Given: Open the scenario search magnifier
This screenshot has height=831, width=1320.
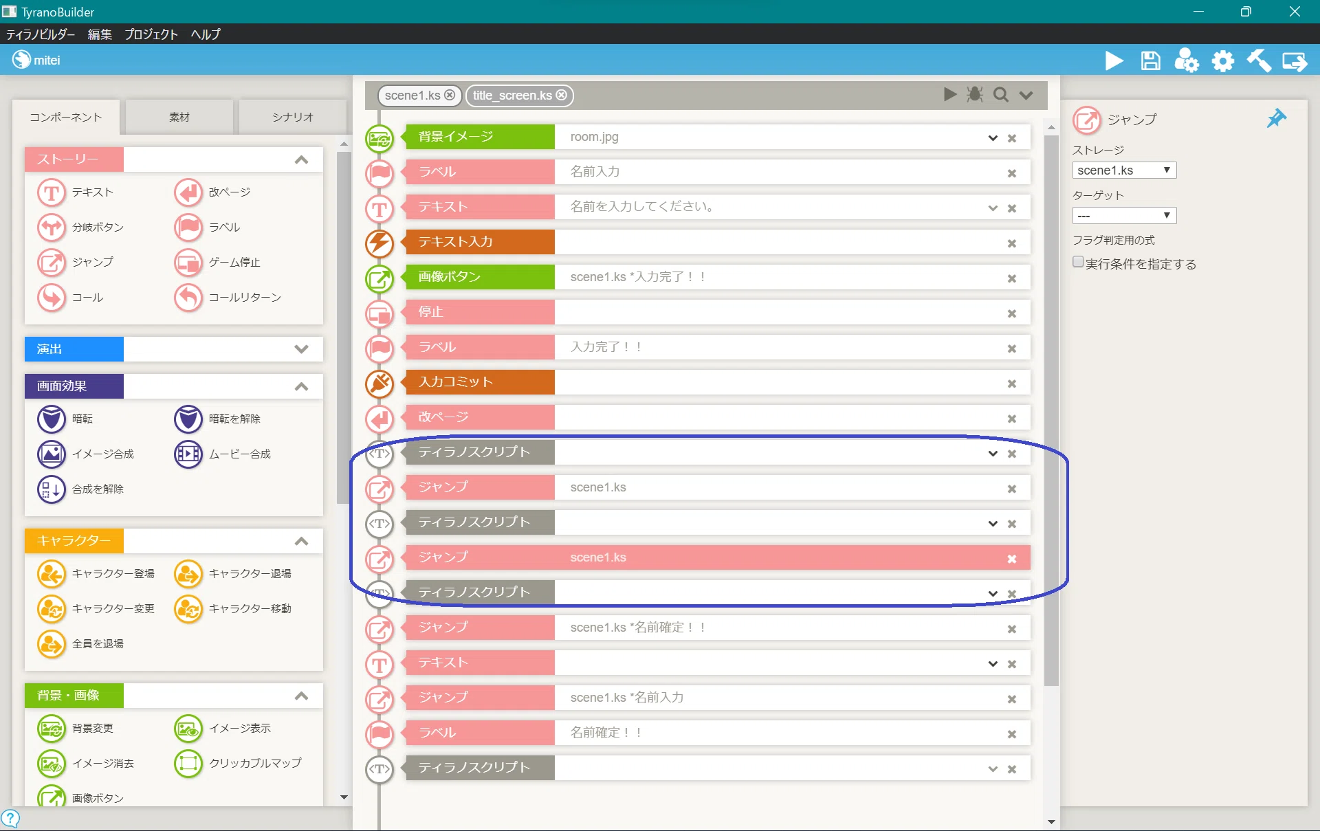Looking at the screenshot, I should [1001, 95].
